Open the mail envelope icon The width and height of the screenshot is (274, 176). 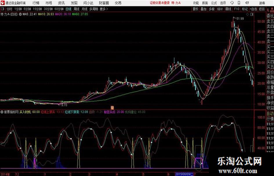[x=247, y=3]
